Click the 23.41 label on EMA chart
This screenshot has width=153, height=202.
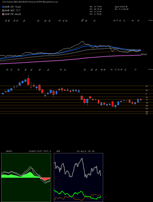pos(144,54)
